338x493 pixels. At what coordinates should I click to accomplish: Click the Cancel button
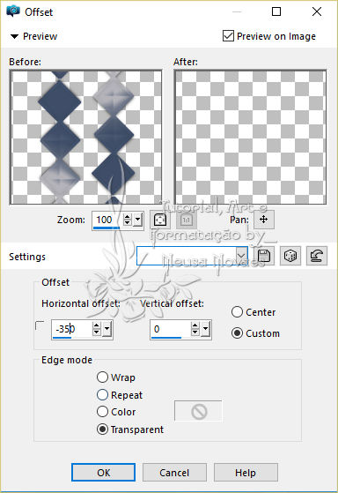click(174, 472)
